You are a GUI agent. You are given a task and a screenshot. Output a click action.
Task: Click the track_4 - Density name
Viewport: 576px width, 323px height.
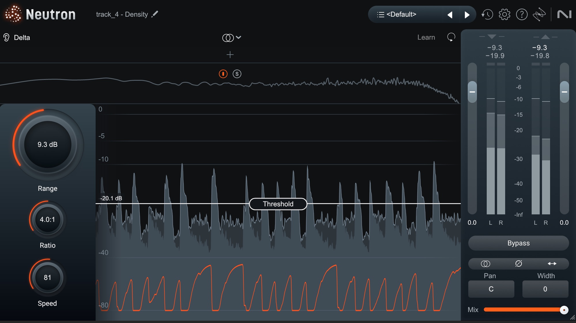tap(122, 14)
